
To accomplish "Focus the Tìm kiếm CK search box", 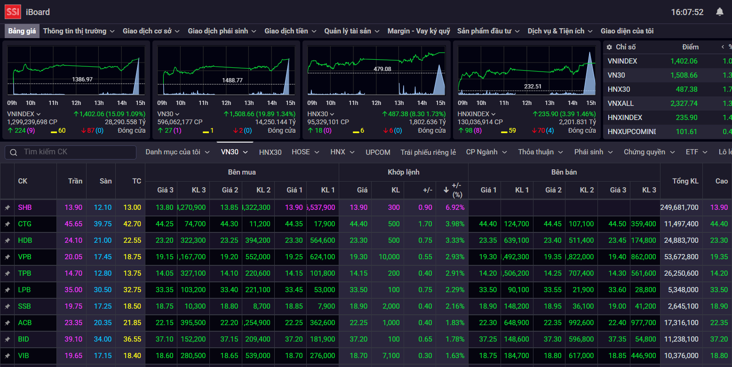I will [71, 152].
